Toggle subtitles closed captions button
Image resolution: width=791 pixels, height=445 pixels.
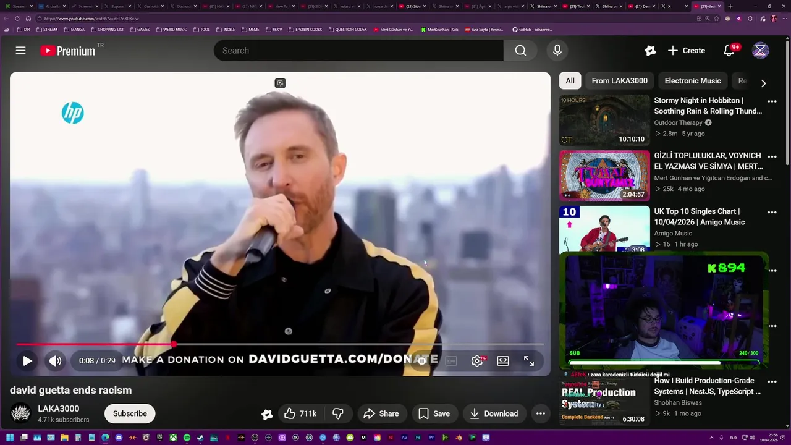pos(451,361)
